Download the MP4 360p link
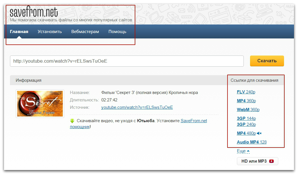Screen dimensions: 298x174 [x=246, y=101]
